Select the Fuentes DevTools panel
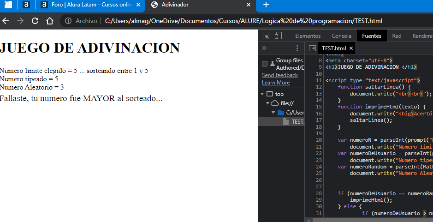 (372, 36)
